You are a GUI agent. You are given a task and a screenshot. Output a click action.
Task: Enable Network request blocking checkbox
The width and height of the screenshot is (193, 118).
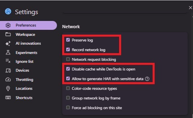coord(68,59)
